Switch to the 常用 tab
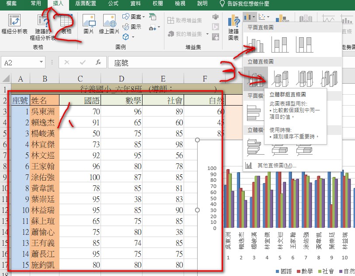Viewport: 355px width, 276px height. (x=36, y=4)
